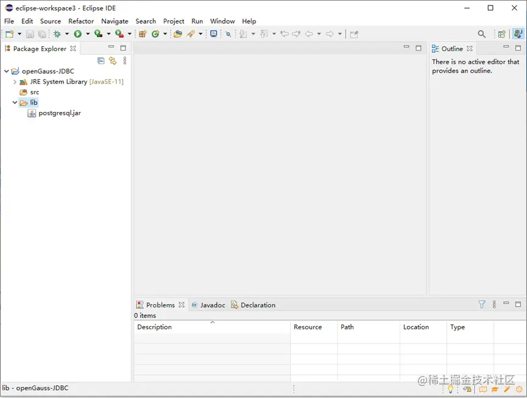Viewport: 527px width, 398px height.
Task: Click the Collapse All icon in Package Explorer
Action: 101,61
